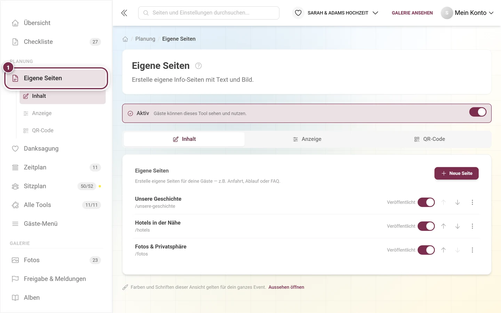
Task: Click the Fotos & Privatsphäre page title
Action: point(161,247)
